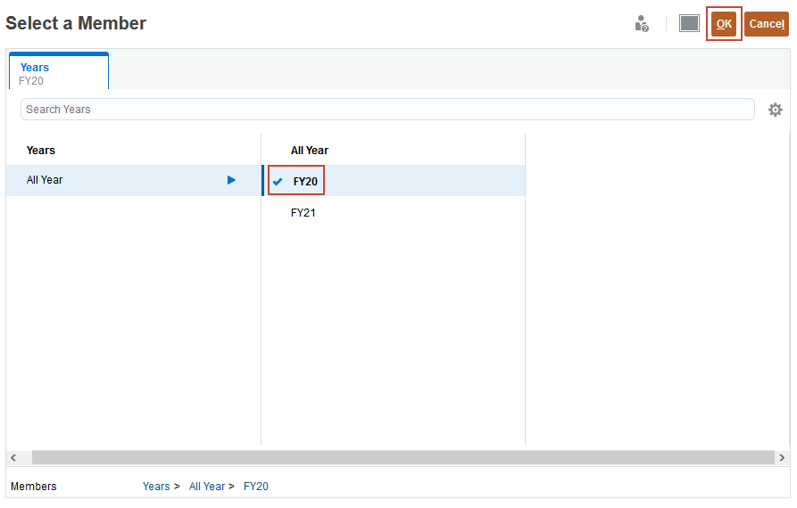Click the All Year column header
Screen dimensions: 797x508
[x=310, y=151]
